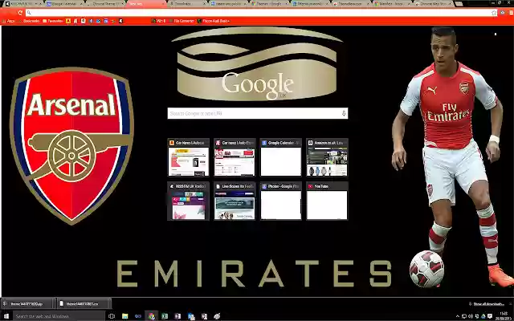Open the Chrome menu at the toolbar's end

511,13
